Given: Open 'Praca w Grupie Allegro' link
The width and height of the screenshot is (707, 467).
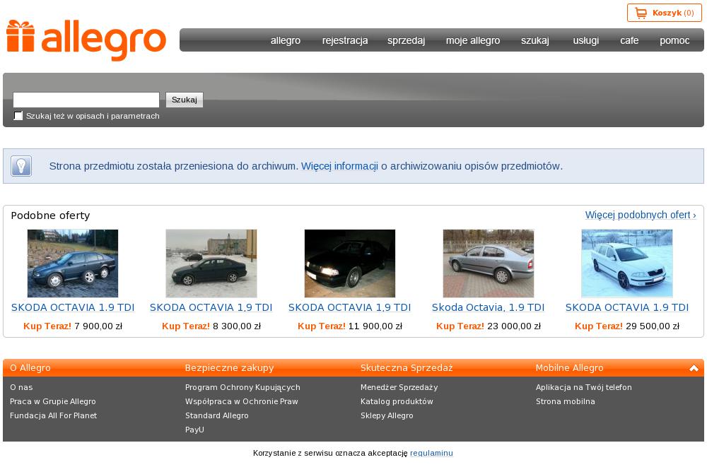Looking at the screenshot, I should point(53,401).
